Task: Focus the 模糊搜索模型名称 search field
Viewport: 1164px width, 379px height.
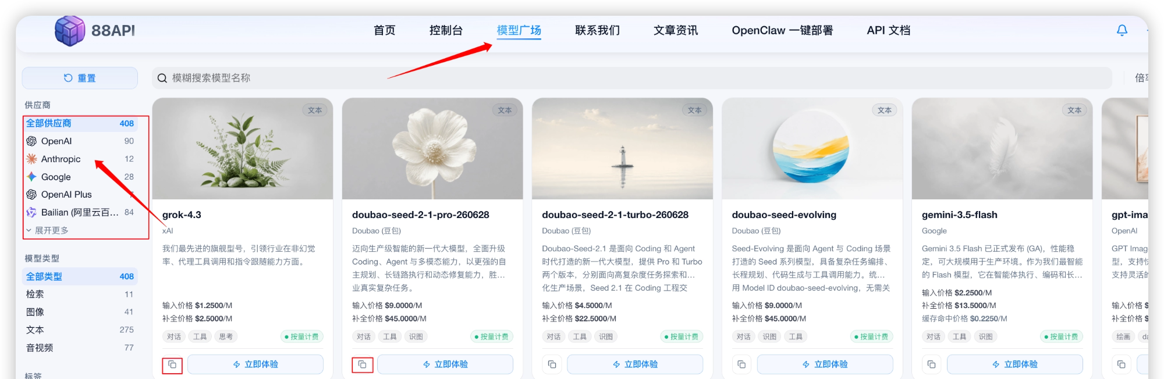Action: [632, 78]
